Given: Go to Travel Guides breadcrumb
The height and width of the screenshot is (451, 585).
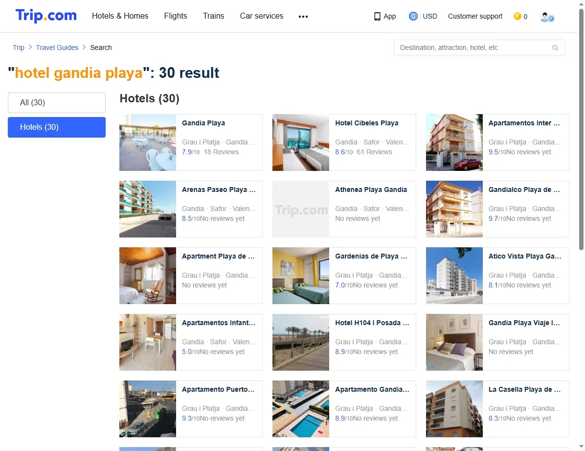Looking at the screenshot, I should 57,47.
